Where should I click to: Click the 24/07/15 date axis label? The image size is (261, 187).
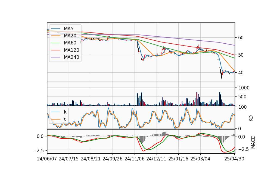click(x=69, y=159)
